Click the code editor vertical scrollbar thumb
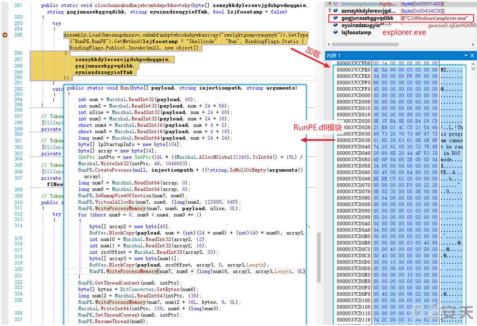Viewport: 477px width, 326px height. point(319,257)
